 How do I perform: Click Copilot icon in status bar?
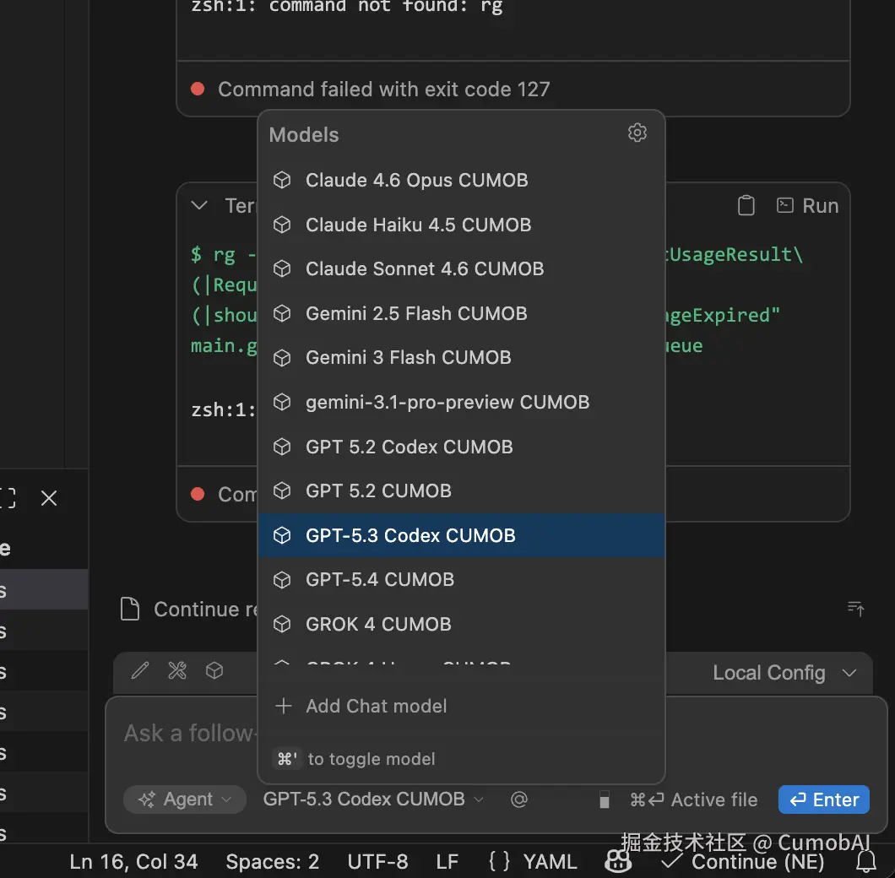pyautogui.click(x=617, y=861)
